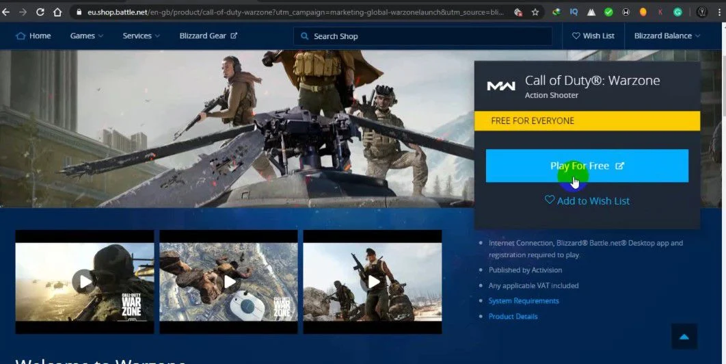Go to the shop Home page
The width and height of the screenshot is (726, 364).
[x=33, y=36]
